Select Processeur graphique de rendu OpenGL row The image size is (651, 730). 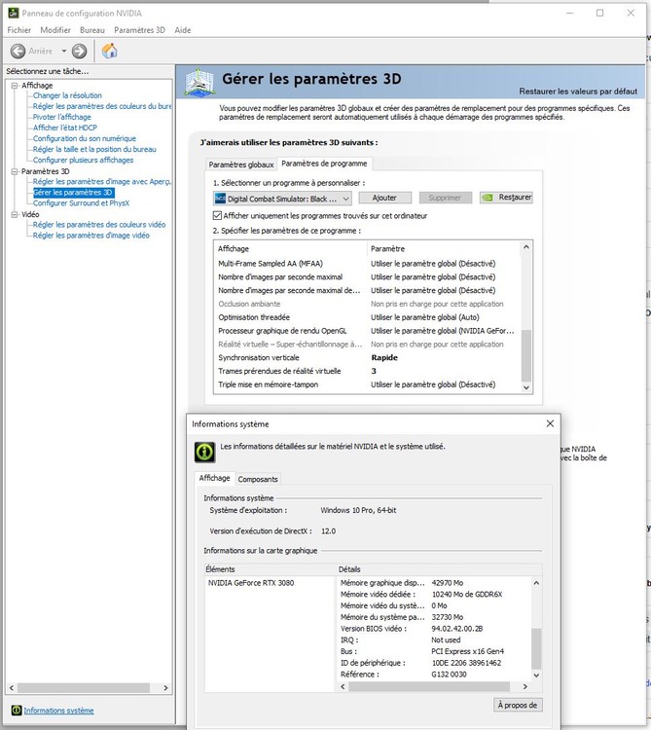pos(368,331)
